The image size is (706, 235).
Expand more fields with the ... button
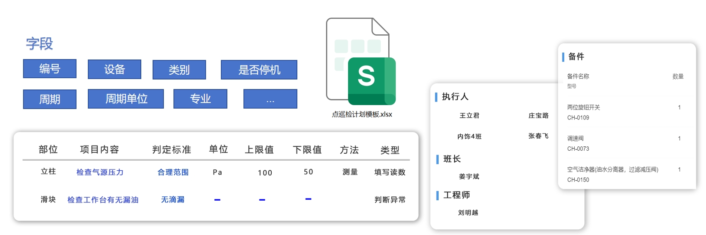(x=270, y=99)
